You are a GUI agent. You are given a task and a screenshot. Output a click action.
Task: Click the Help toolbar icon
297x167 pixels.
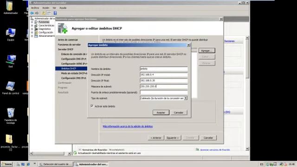(55, 13)
